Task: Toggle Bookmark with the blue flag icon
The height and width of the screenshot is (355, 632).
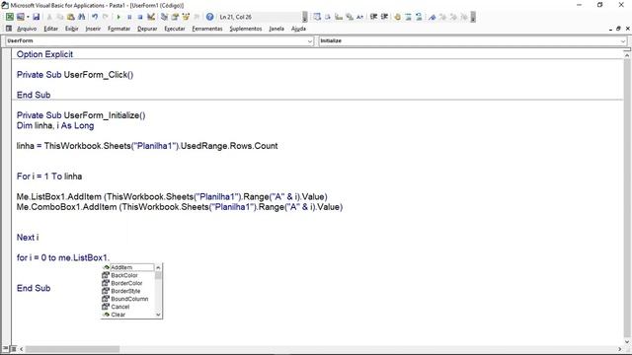Action: tap(433, 17)
